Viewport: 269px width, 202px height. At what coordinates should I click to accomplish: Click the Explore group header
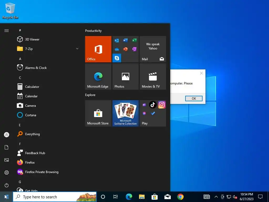[x=90, y=95]
